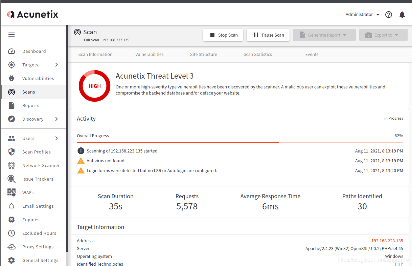Click the Network Scanner icon
The image size is (412, 266).
(x=12, y=165)
